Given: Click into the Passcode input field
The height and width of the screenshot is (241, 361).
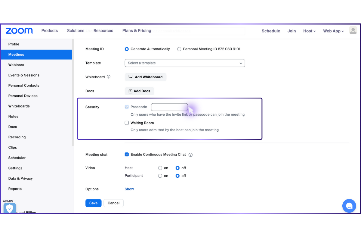Looking at the screenshot, I should pyautogui.click(x=169, y=107).
